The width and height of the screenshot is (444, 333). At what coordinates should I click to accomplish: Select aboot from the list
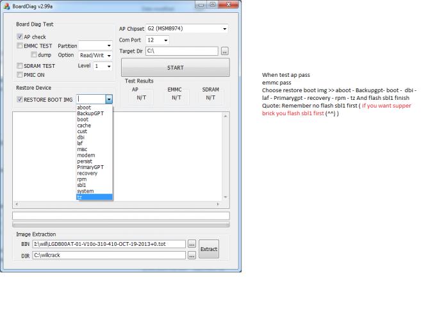pyautogui.click(x=95, y=108)
